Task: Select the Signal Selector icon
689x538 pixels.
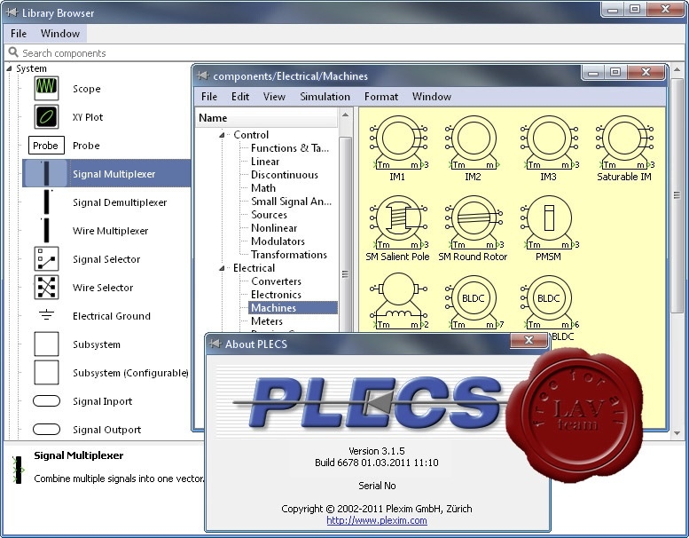Action: point(46,258)
